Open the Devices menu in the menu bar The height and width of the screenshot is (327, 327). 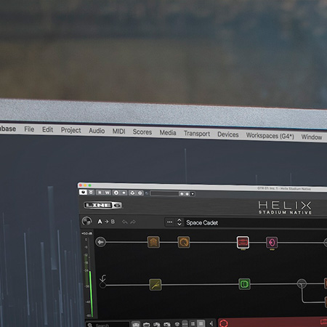click(228, 134)
